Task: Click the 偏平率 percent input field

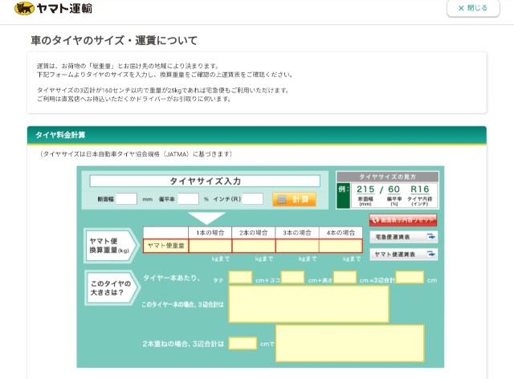Action: pos(188,198)
